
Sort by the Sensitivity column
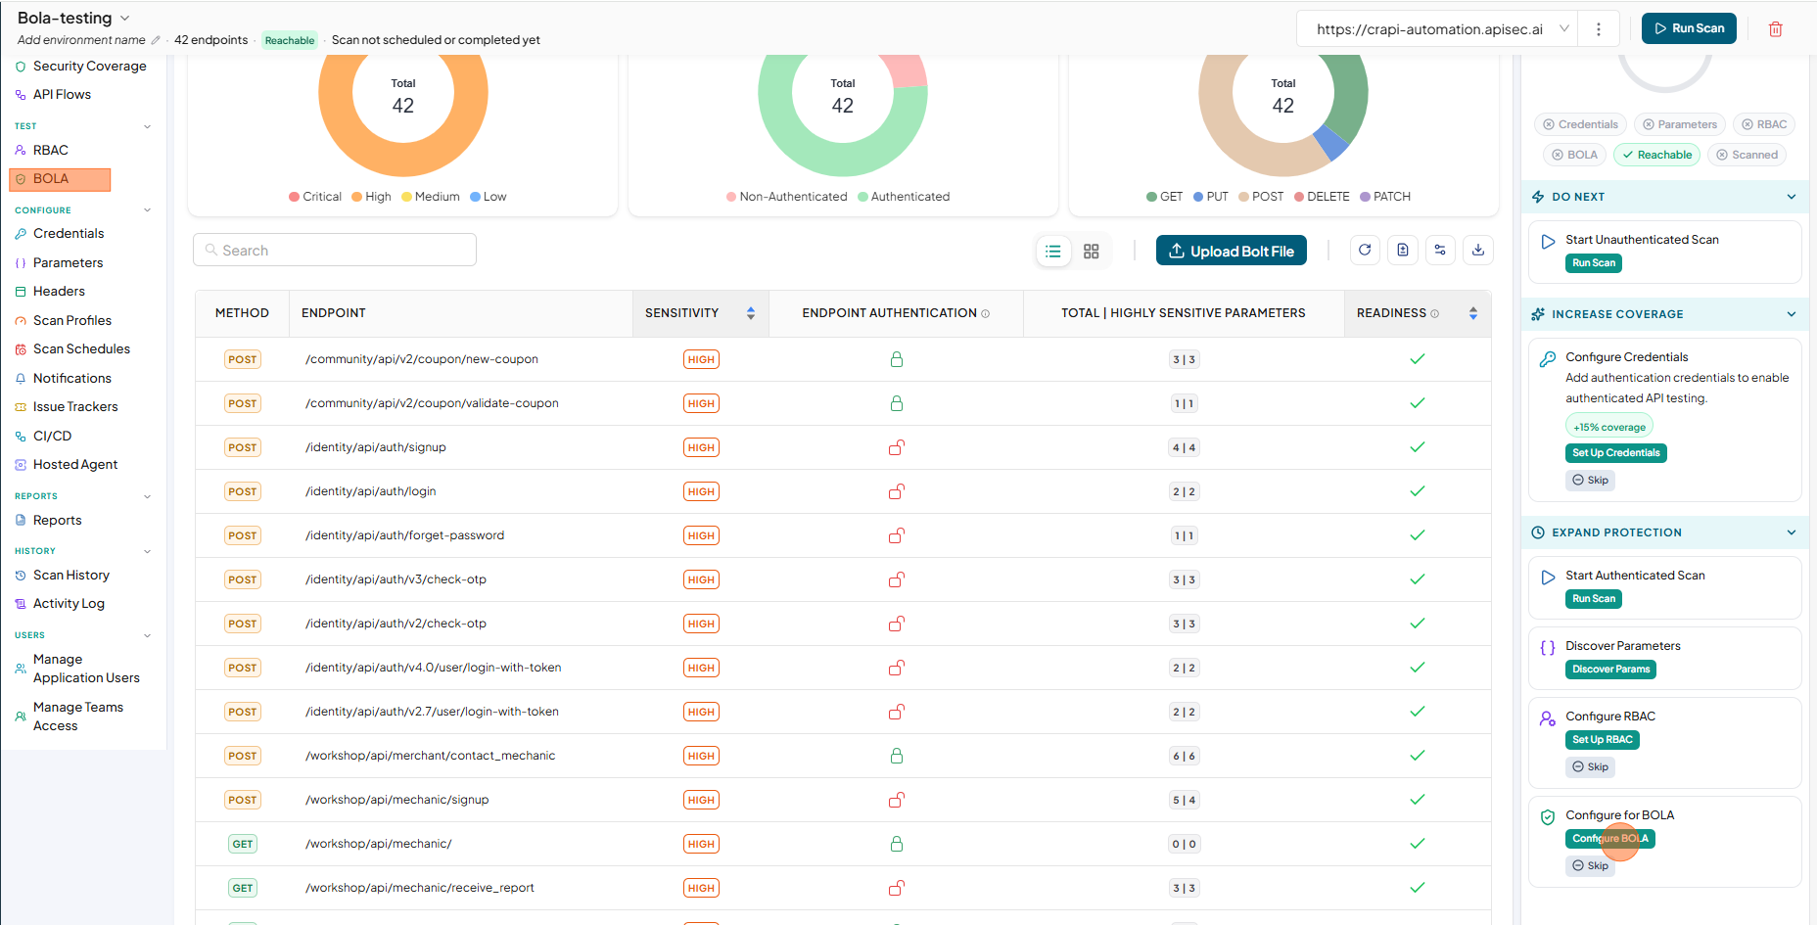coord(751,313)
